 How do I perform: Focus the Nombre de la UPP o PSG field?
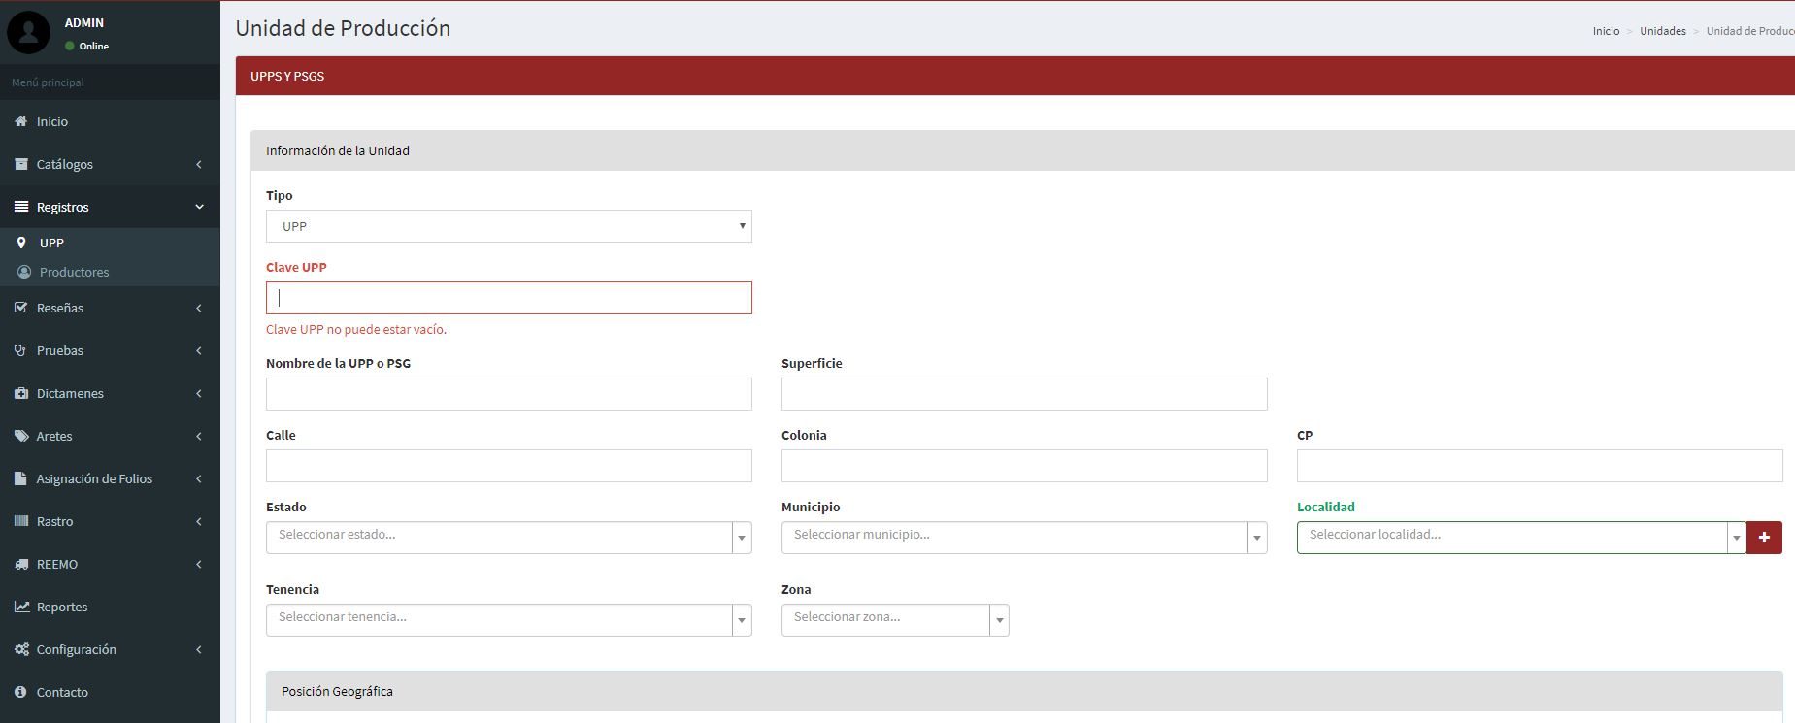coord(509,394)
